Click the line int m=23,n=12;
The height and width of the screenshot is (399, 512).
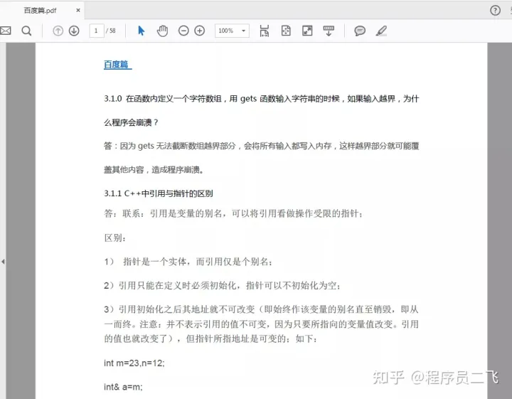[x=134, y=363]
